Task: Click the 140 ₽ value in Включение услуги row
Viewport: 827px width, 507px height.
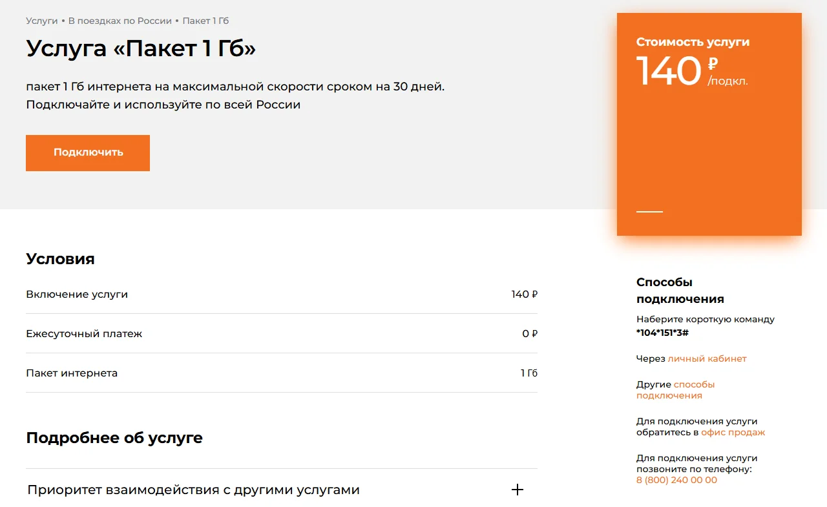Action: [x=524, y=294]
